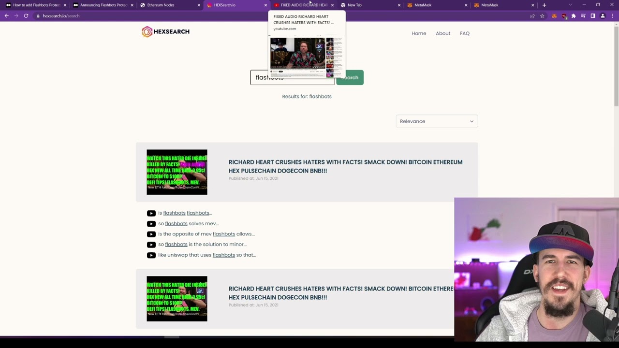The image size is (619, 348).
Task: Open the video thumbnail below the transcript snippets
Action: 177,299
